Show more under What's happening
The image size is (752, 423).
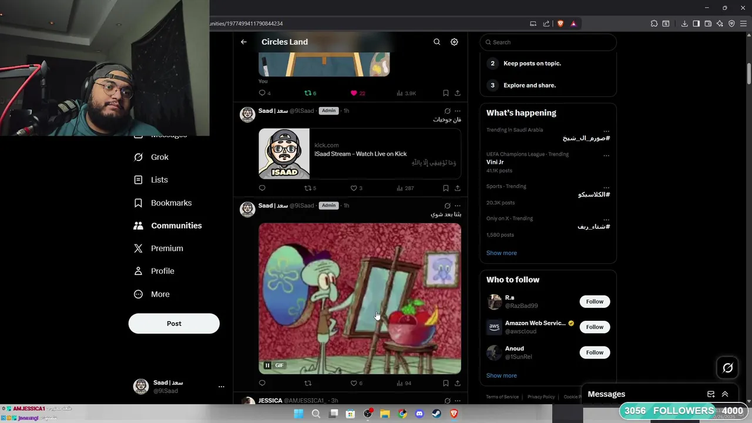pos(502,253)
